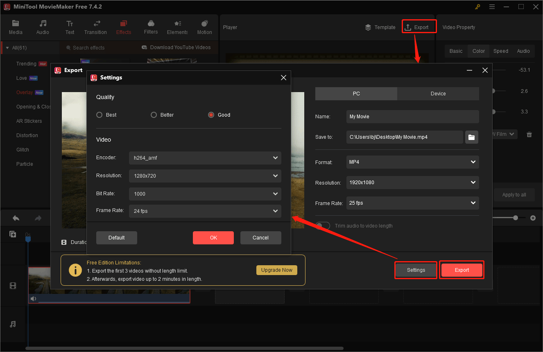Click the add track icon
This screenshot has width=543, height=352.
[x=13, y=234]
